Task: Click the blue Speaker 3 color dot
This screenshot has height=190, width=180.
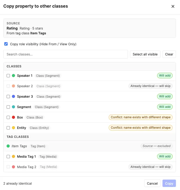Action: (13, 96)
